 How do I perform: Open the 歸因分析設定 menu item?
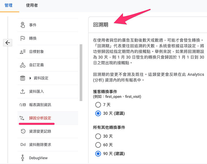(x=40, y=118)
